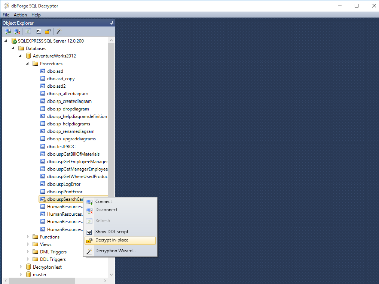This screenshot has height=284, width=379.
Task: Click the Show DDL script SQL toolbar icon
Action: point(39,31)
